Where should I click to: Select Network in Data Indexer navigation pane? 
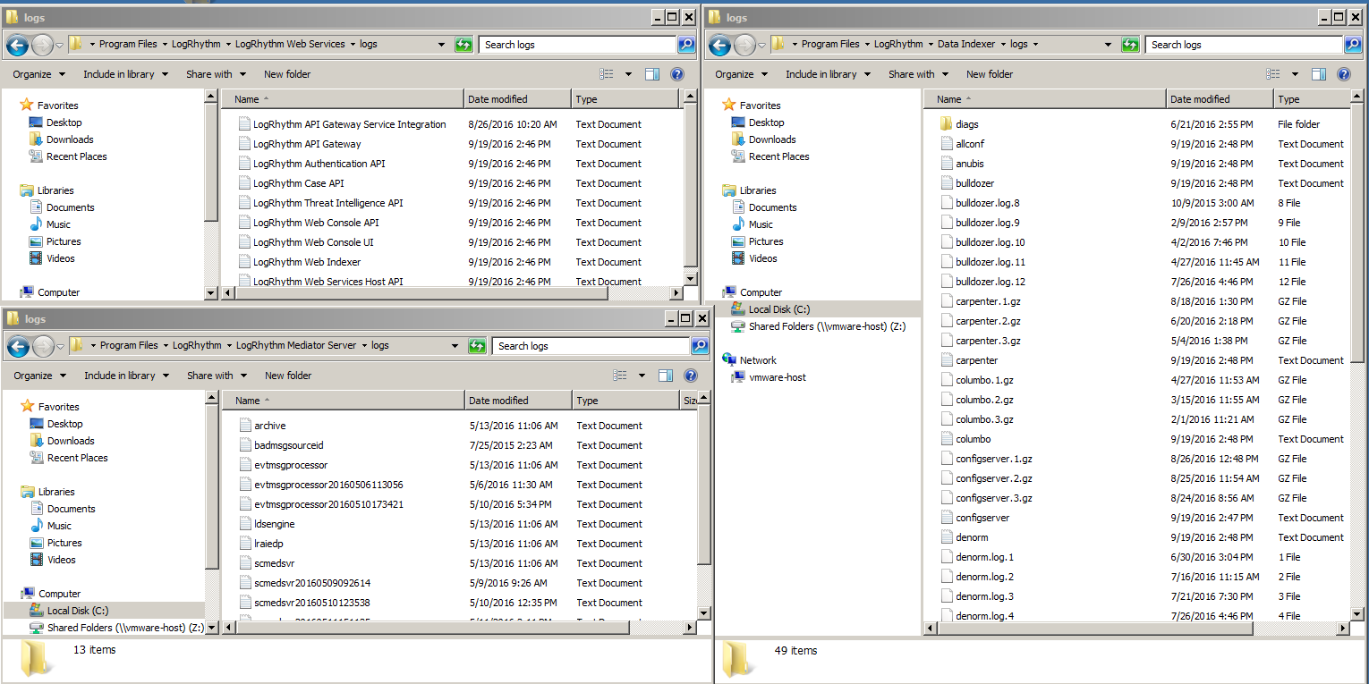click(758, 360)
